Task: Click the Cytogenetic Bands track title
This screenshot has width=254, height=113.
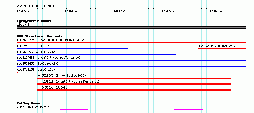Action: 34,21
